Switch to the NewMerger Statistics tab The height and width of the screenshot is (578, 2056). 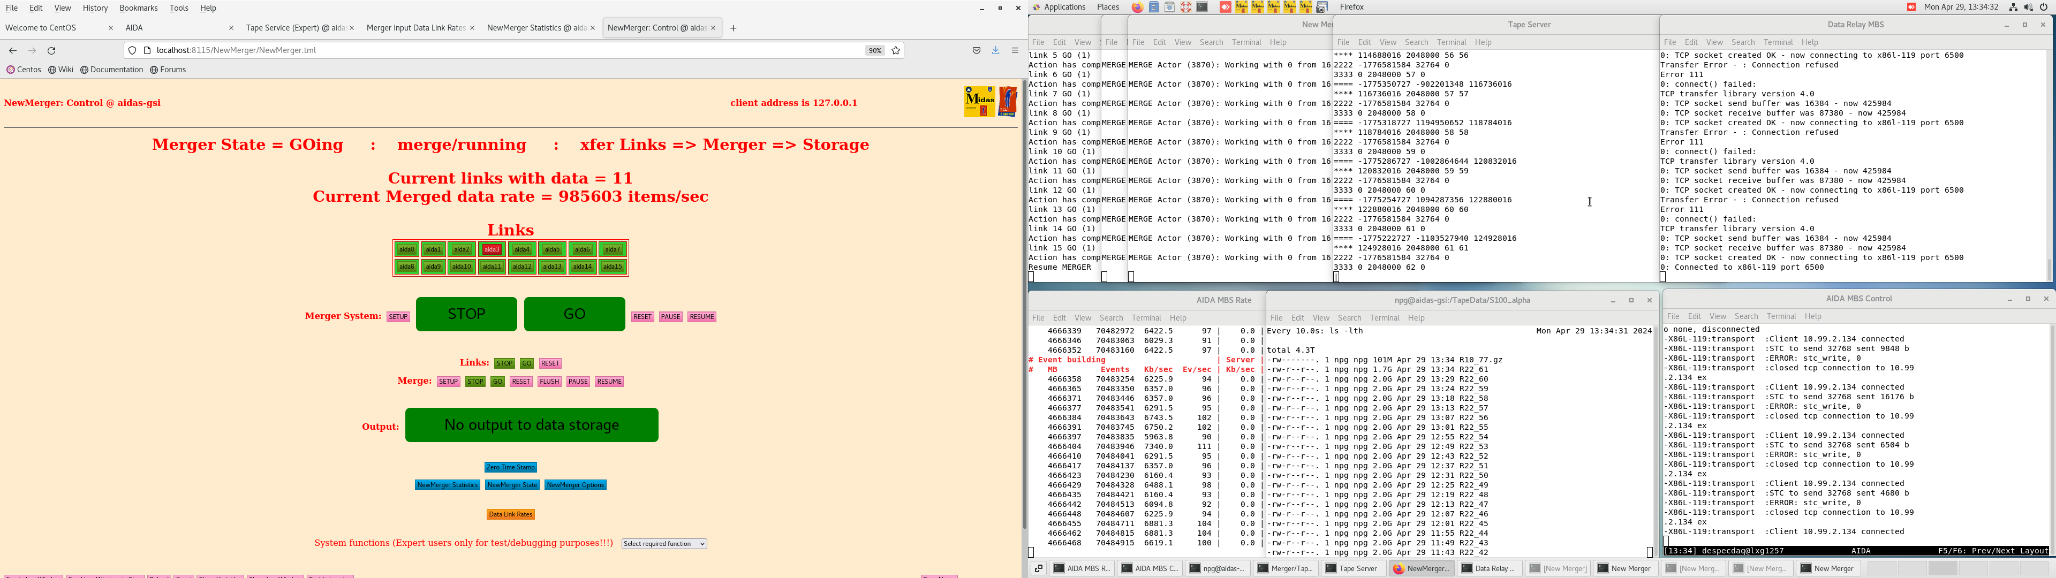[541, 28]
